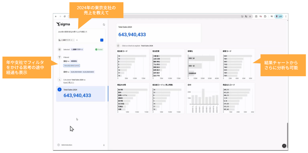The width and height of the screenshot is (308, 153).
Task: Click the Selected table step icon
Action: [59, 49]
